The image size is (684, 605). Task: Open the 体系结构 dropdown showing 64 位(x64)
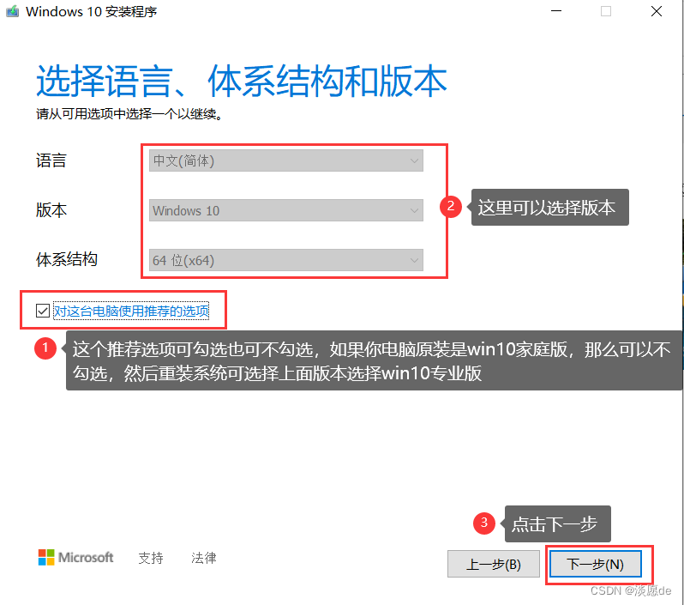click(285, 260)
